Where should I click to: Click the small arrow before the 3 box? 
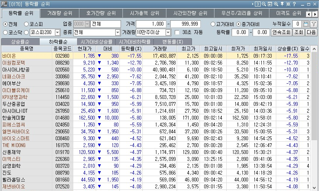coord(253,4)
